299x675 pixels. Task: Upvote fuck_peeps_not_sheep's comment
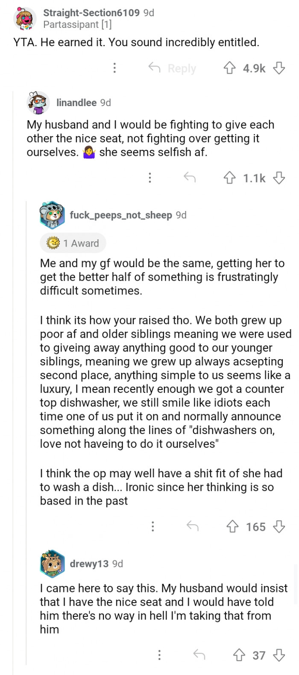point(232,526)
